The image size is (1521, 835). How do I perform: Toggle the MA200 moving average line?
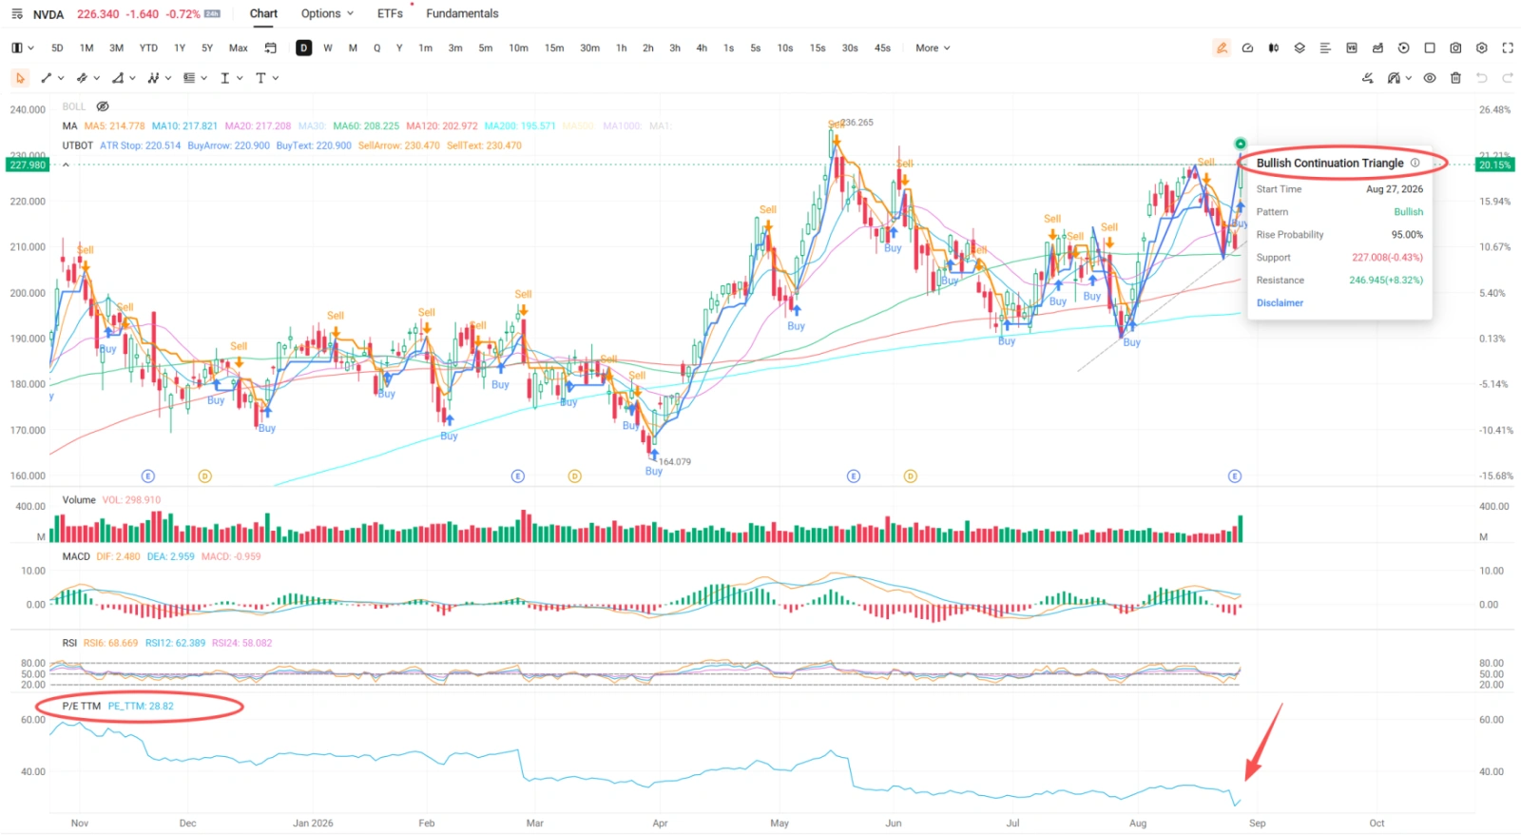520,126
